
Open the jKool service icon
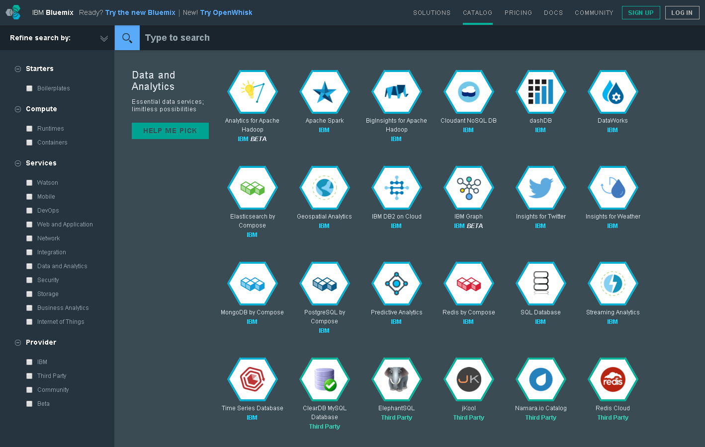(469, 379)
